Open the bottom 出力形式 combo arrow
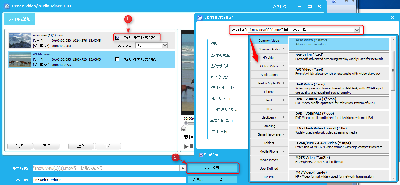Viewport: 400px width, 185px height. click(x=182, y=168)
